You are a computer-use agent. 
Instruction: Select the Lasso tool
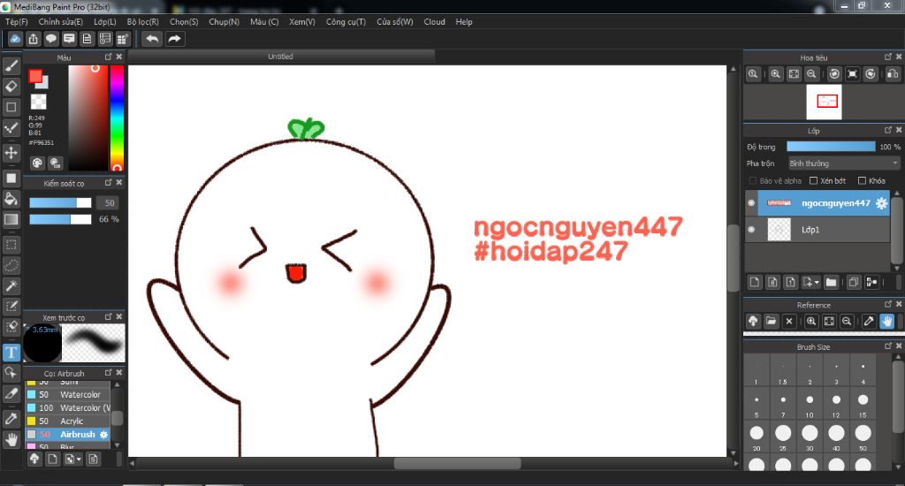coord(11,265)
